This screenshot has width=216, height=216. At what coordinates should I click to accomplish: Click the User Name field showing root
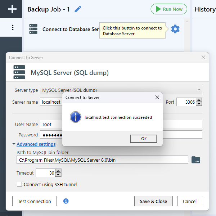click(51, 124)
